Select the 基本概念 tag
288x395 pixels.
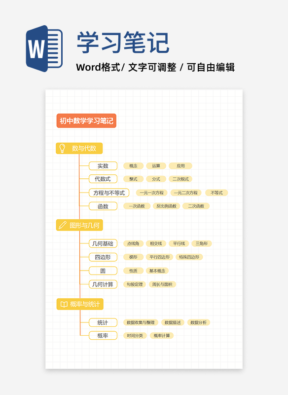click(157, 271)
